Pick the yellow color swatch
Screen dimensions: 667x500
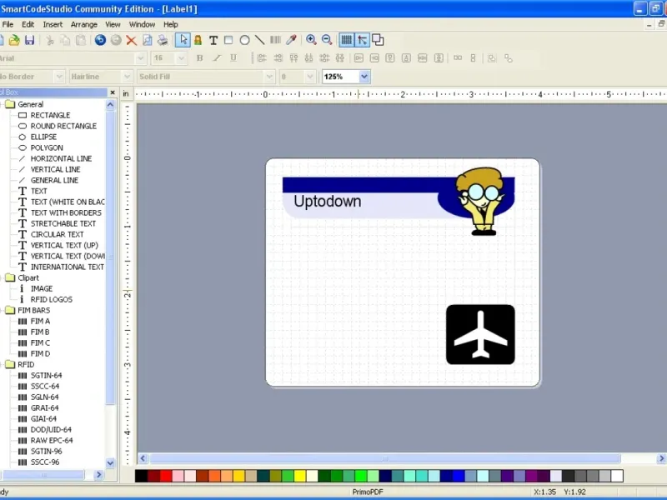tap(300, 476)
